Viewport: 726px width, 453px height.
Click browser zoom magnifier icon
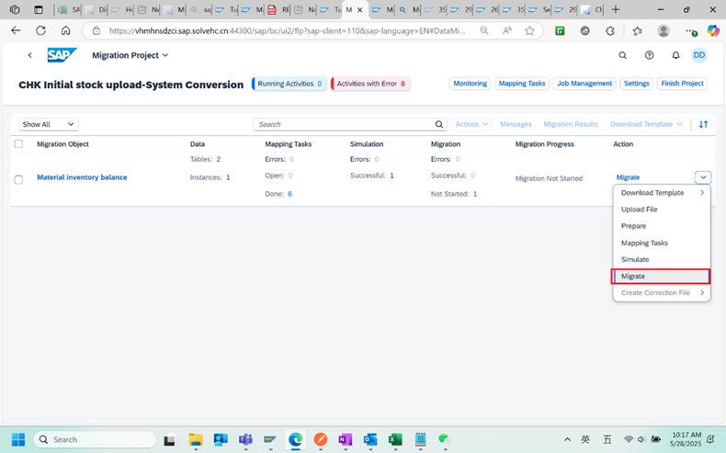pos(483,30)
